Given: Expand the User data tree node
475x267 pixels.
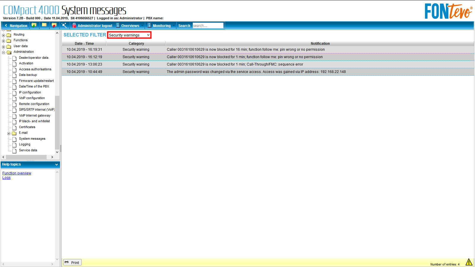Looking at the screenshot, I should coord(4,47).
